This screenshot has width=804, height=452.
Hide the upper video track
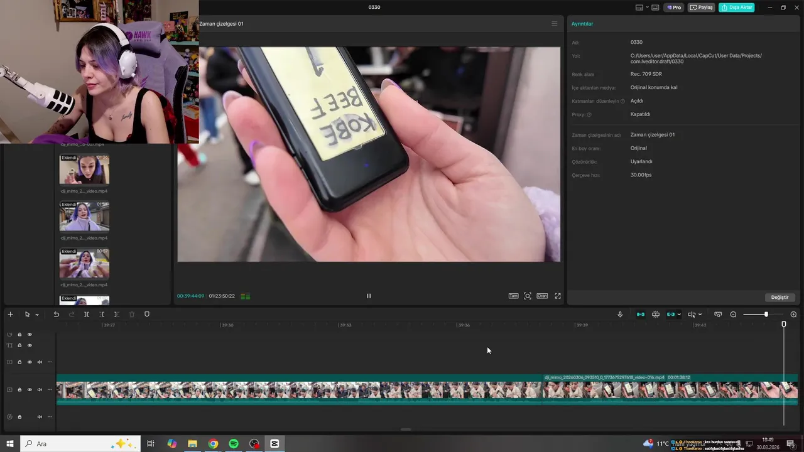[x=30, y=362]
